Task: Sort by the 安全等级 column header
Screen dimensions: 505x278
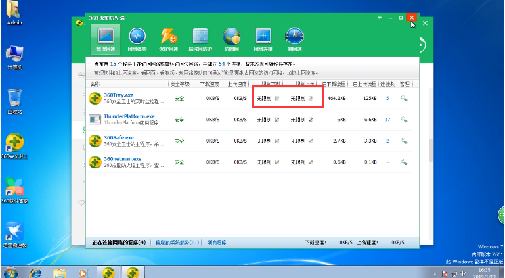Action: pos(179,84)
